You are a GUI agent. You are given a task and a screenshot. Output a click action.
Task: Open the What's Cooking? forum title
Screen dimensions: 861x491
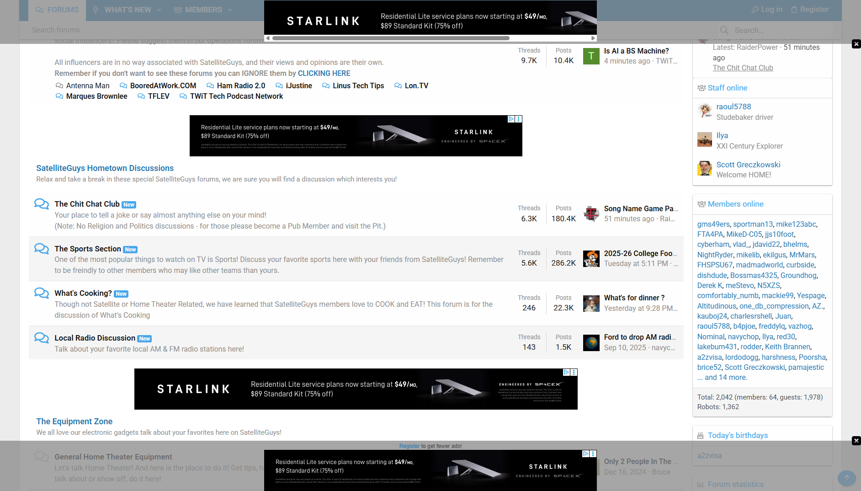tap(83, 293)
